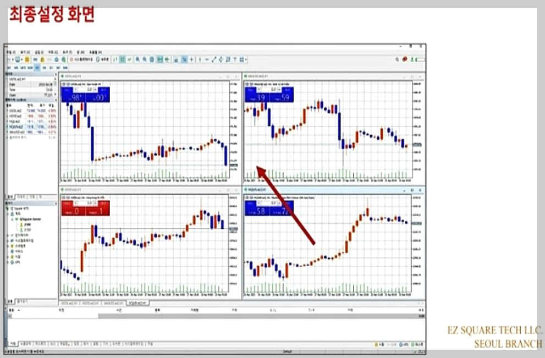Switch to HSI50.ez2,H1 chart tab
The height and width of the screenshot is (358, 545).
coord(90,303)
